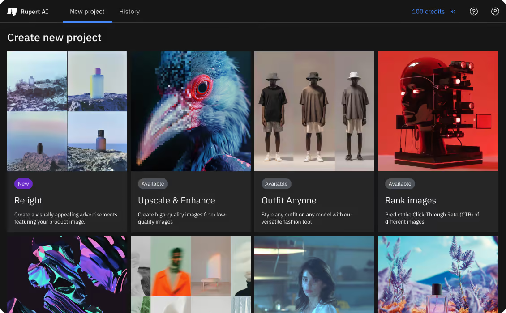The width and height of the screenshot is (506, 313).
Task: Open the Relight project title
Action: point(28,200)
